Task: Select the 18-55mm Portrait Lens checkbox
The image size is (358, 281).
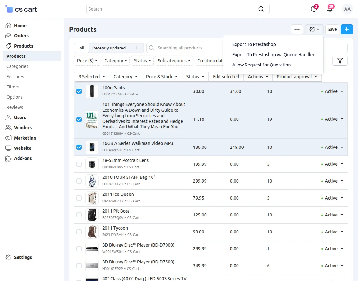Action: (x=79, y=164)
